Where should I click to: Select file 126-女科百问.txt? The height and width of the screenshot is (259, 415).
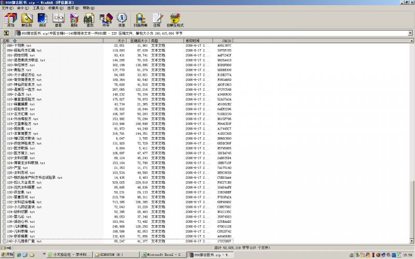(21, 172)
